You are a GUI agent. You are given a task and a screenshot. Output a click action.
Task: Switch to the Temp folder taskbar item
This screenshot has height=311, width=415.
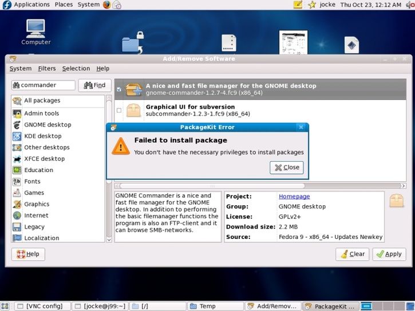215,306
